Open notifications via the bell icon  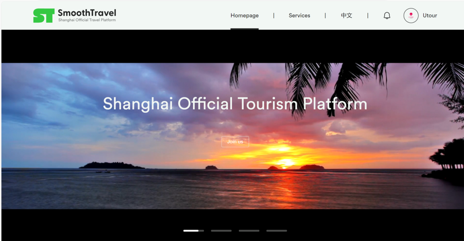click(387, 15)
